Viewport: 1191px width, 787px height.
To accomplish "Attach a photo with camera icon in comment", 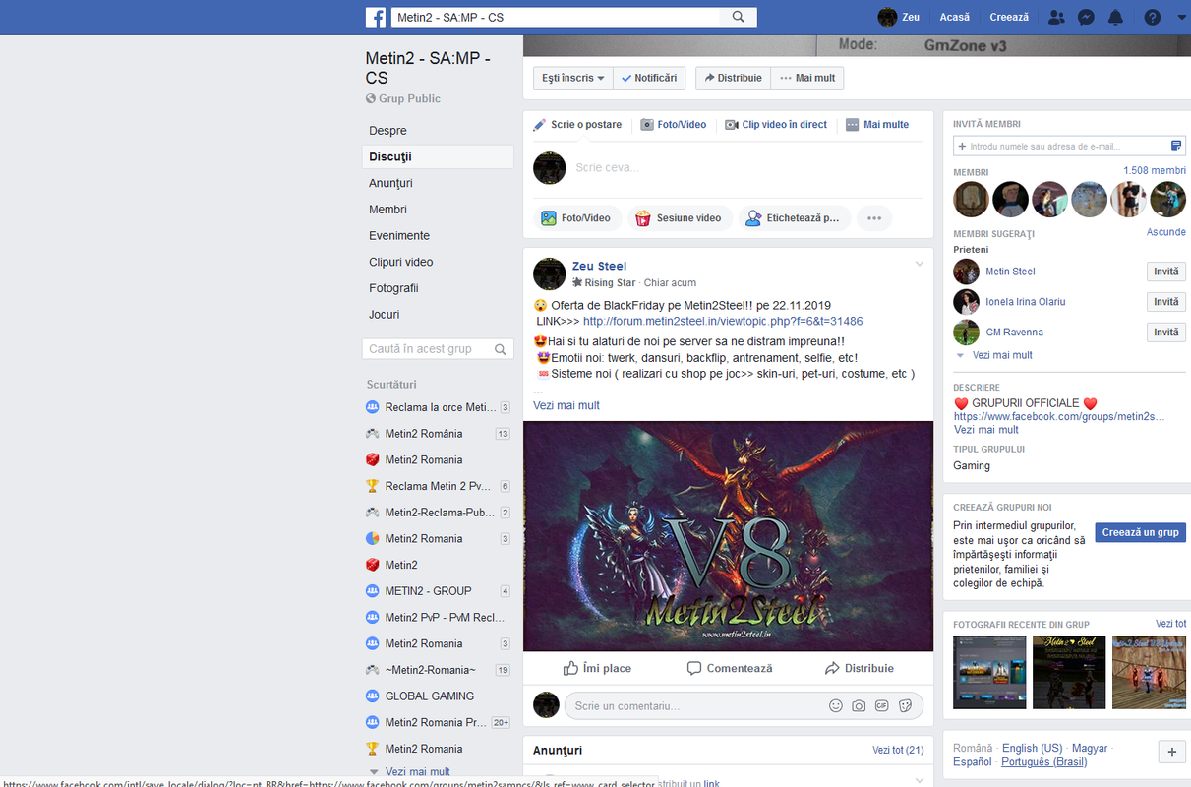I will click(x=859, y=706).
